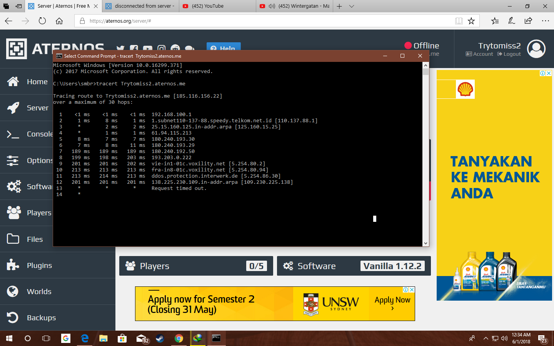
Task: Open the Steam icon on the taskbar
Action: [160, 338]
